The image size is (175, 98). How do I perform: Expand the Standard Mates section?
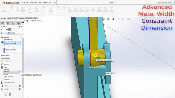click(21, 55)
